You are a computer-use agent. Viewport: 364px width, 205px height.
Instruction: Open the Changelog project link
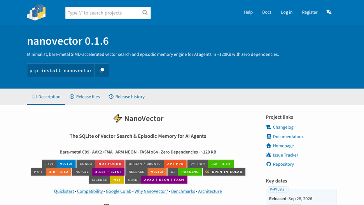tap(283, 127)
